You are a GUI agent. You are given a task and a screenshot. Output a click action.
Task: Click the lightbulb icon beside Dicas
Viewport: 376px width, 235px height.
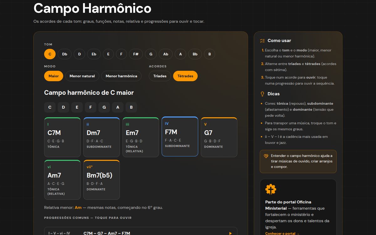pos(263,94)
